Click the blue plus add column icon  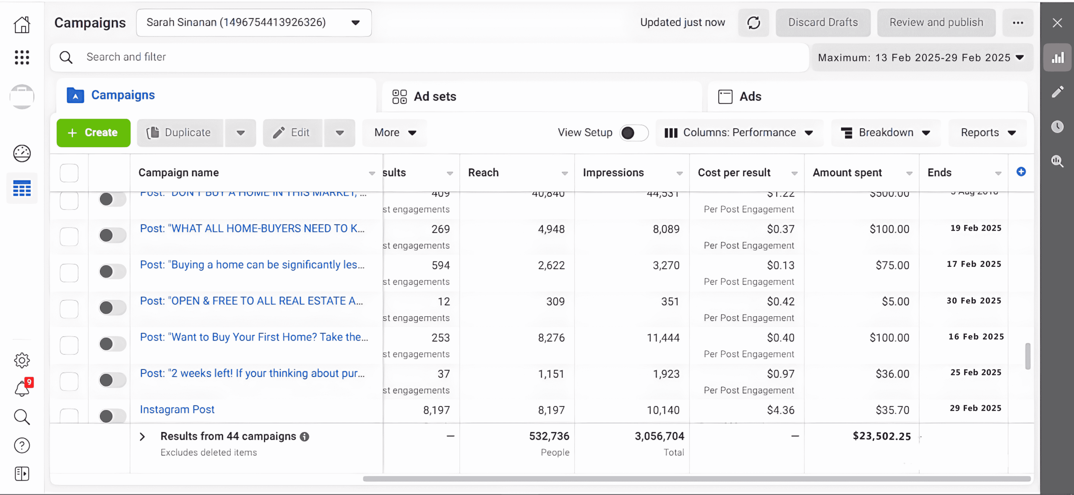tap(1021, 172)
